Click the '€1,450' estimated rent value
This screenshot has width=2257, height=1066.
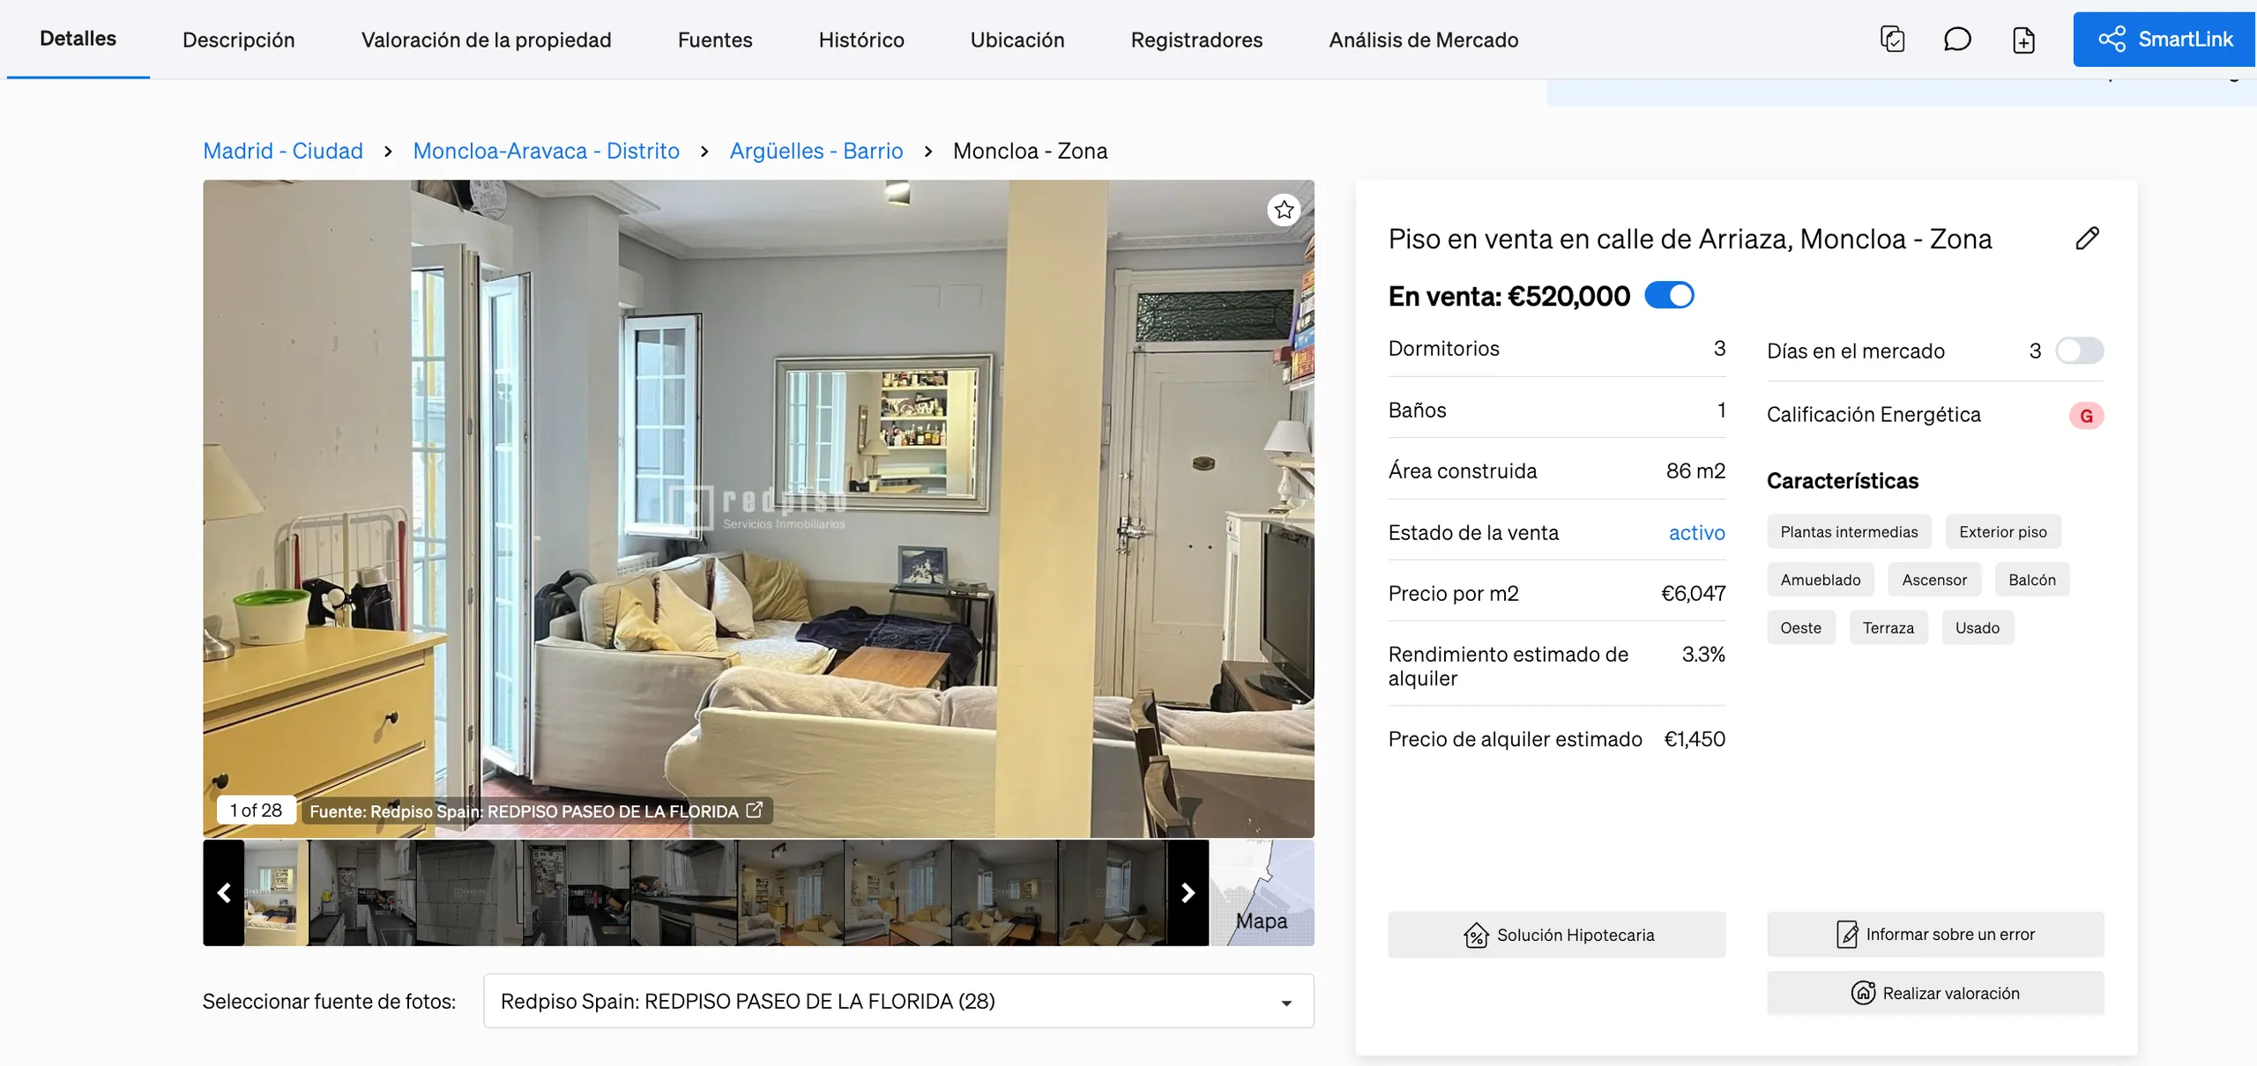click(1694, 738)
